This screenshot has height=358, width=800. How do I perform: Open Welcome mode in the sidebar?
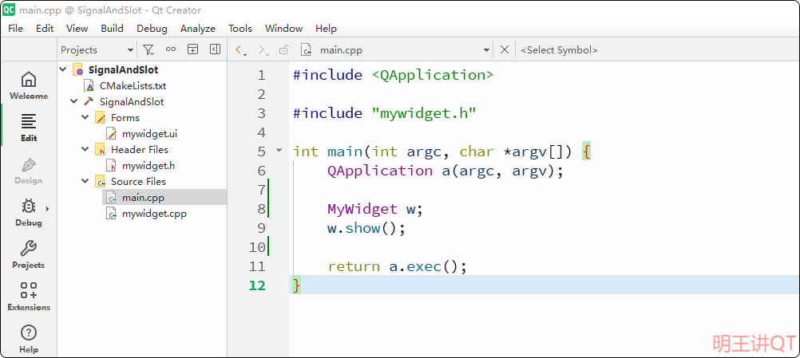[29, 85]
